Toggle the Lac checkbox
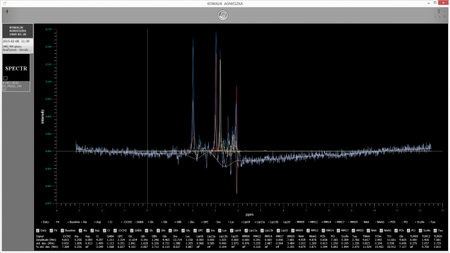The height and width of the screenshot is (253, 450). 220,231
